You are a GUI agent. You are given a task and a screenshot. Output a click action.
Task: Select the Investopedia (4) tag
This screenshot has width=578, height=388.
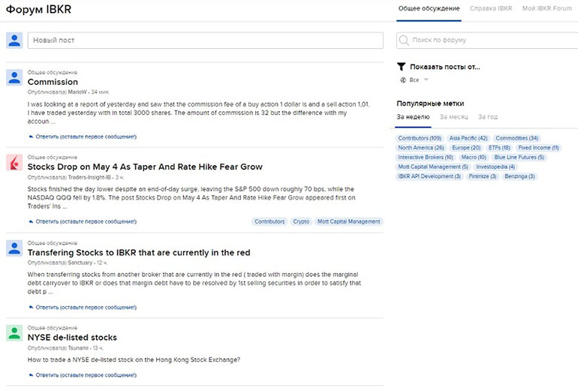pos(495,167)
